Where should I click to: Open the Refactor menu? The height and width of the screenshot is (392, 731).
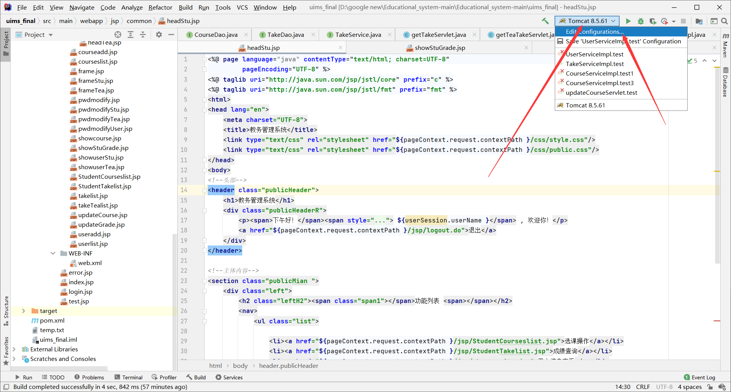[x=160, y=7]
